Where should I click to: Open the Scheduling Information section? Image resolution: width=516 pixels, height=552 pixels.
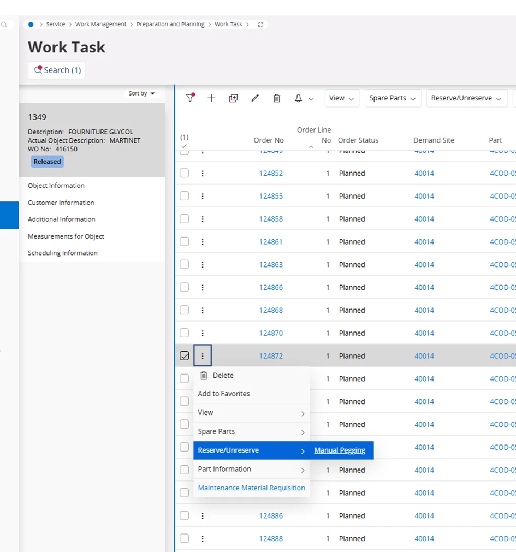63,253
